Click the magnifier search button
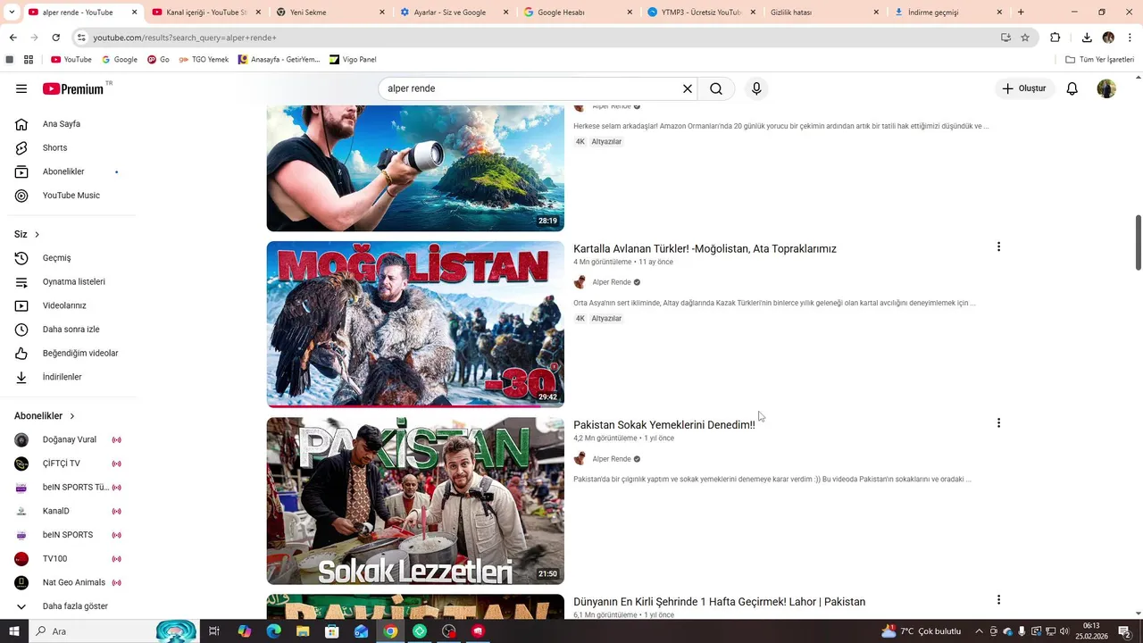 pos(716,88)
